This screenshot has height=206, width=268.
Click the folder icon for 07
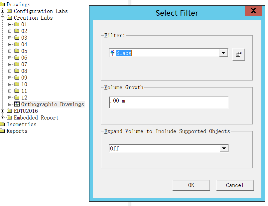[x=17, y=64]
